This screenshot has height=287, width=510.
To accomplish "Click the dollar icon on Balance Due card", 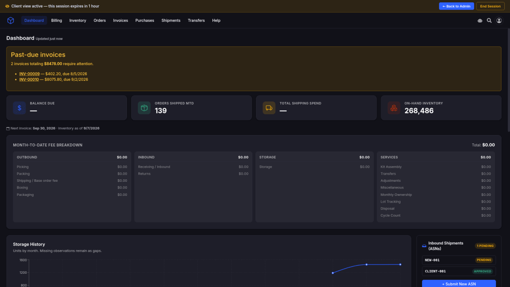I will pos(19,108).
